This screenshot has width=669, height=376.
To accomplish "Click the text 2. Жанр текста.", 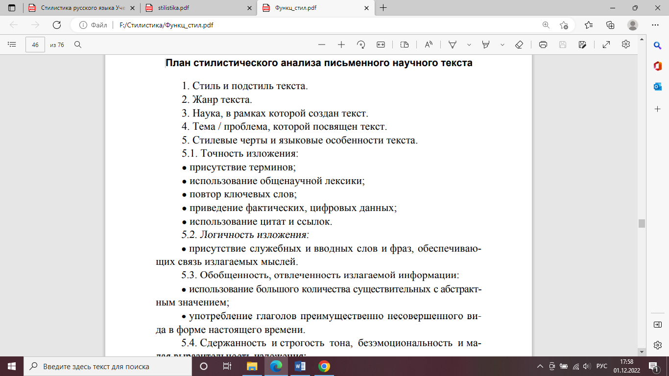I will 217,100.
